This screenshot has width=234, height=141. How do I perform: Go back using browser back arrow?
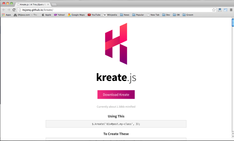[x=4, y=10]
